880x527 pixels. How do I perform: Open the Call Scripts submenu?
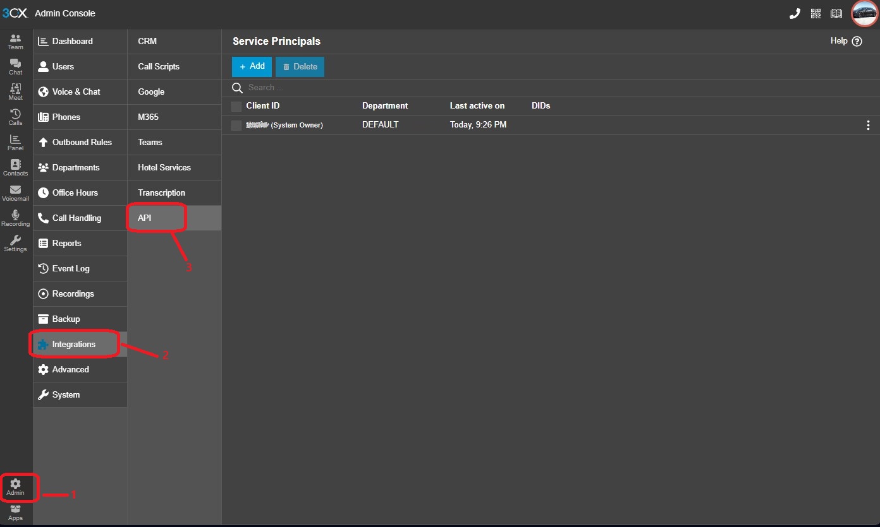tap(174, 66)
